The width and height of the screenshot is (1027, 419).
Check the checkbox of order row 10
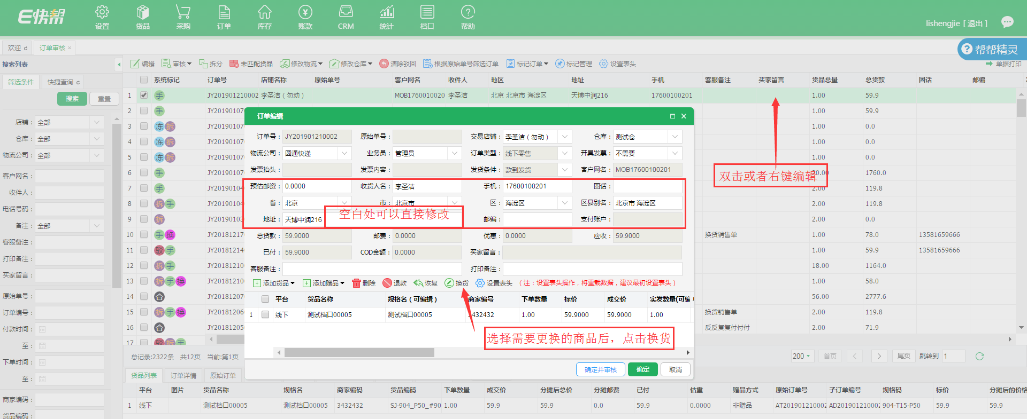coord(143,234)
